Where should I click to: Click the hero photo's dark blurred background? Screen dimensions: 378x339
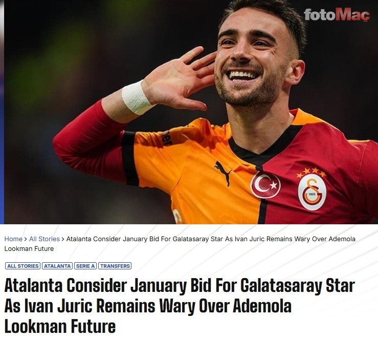[x=60, y=48]
